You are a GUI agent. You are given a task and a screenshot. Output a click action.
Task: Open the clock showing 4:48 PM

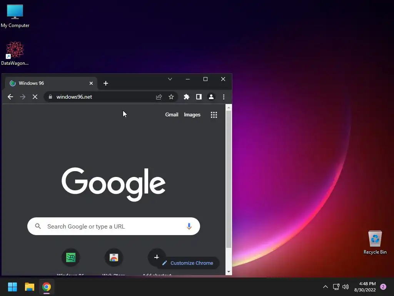tap(365, 287)
